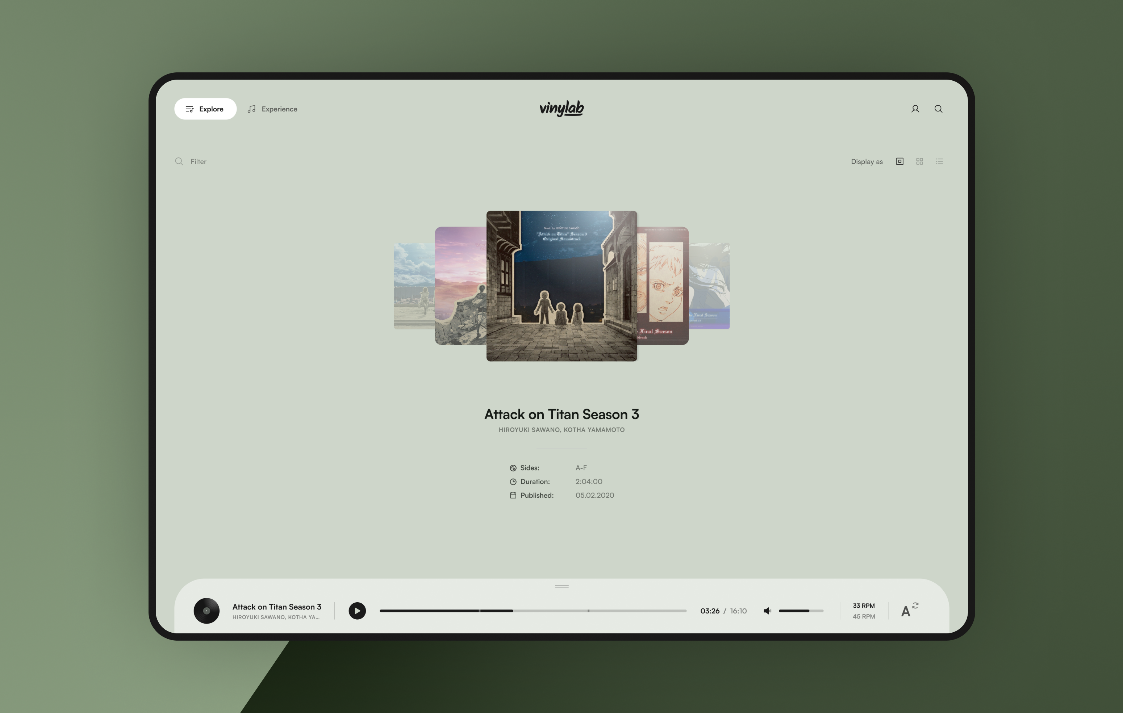This screenshot has height=713, width=1123.
Task: Mute using the speaker icon
Action: pos(767,611)
